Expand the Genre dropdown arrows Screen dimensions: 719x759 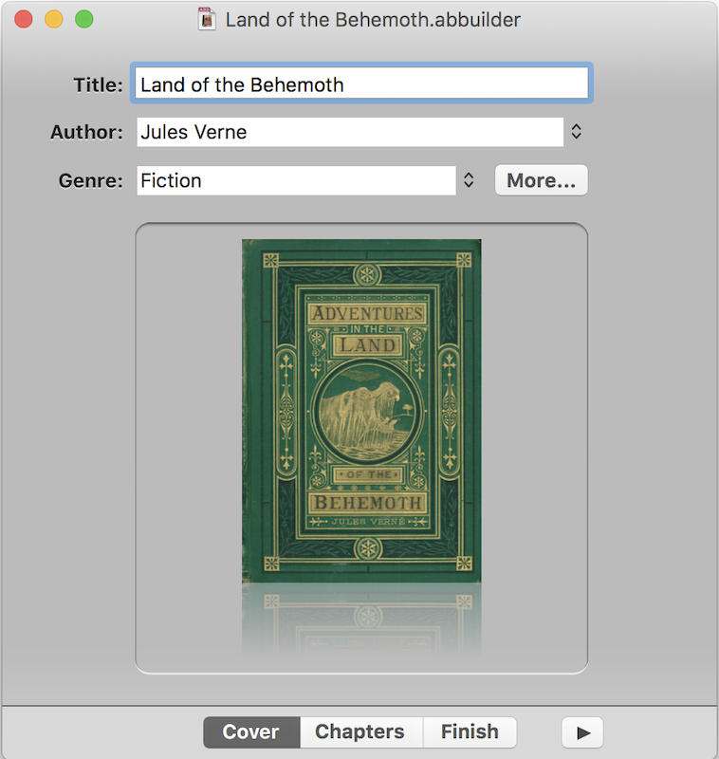(x=468, y=180)
